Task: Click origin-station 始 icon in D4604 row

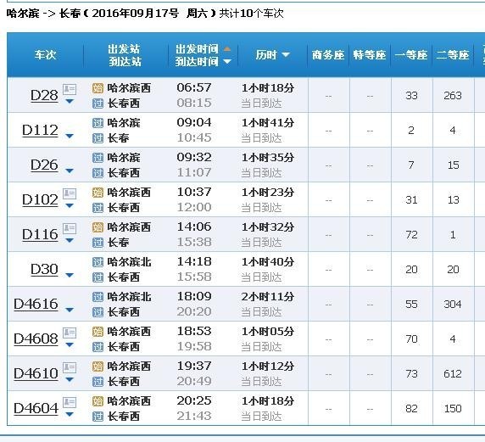Action: 98,401
